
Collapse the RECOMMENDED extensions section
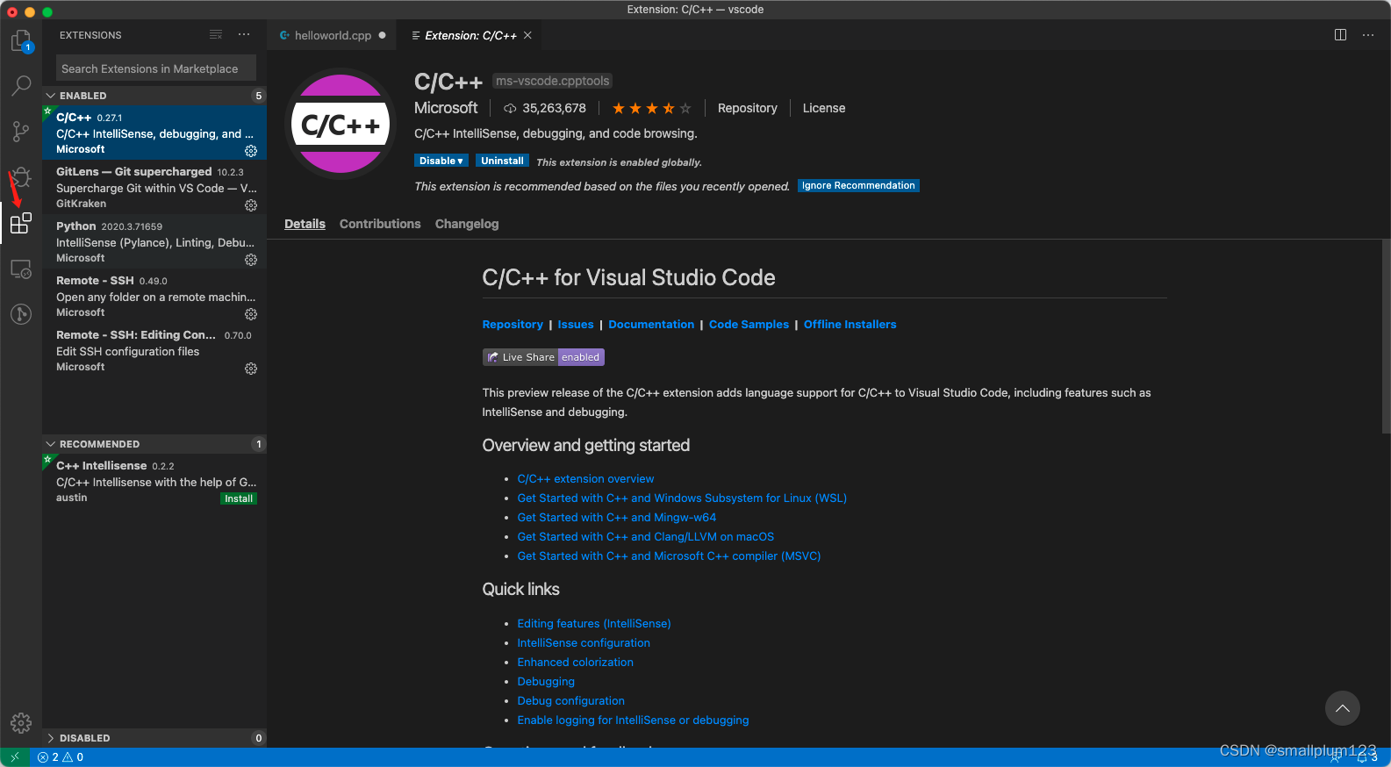(x=154, y=444)
